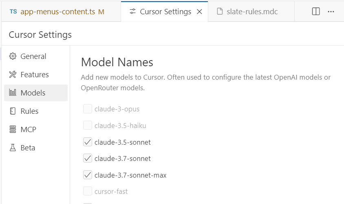This screenshot has width=344, height=204.
Task: Click the claude-3.7-sonnet model label
Action: (122, 158)
